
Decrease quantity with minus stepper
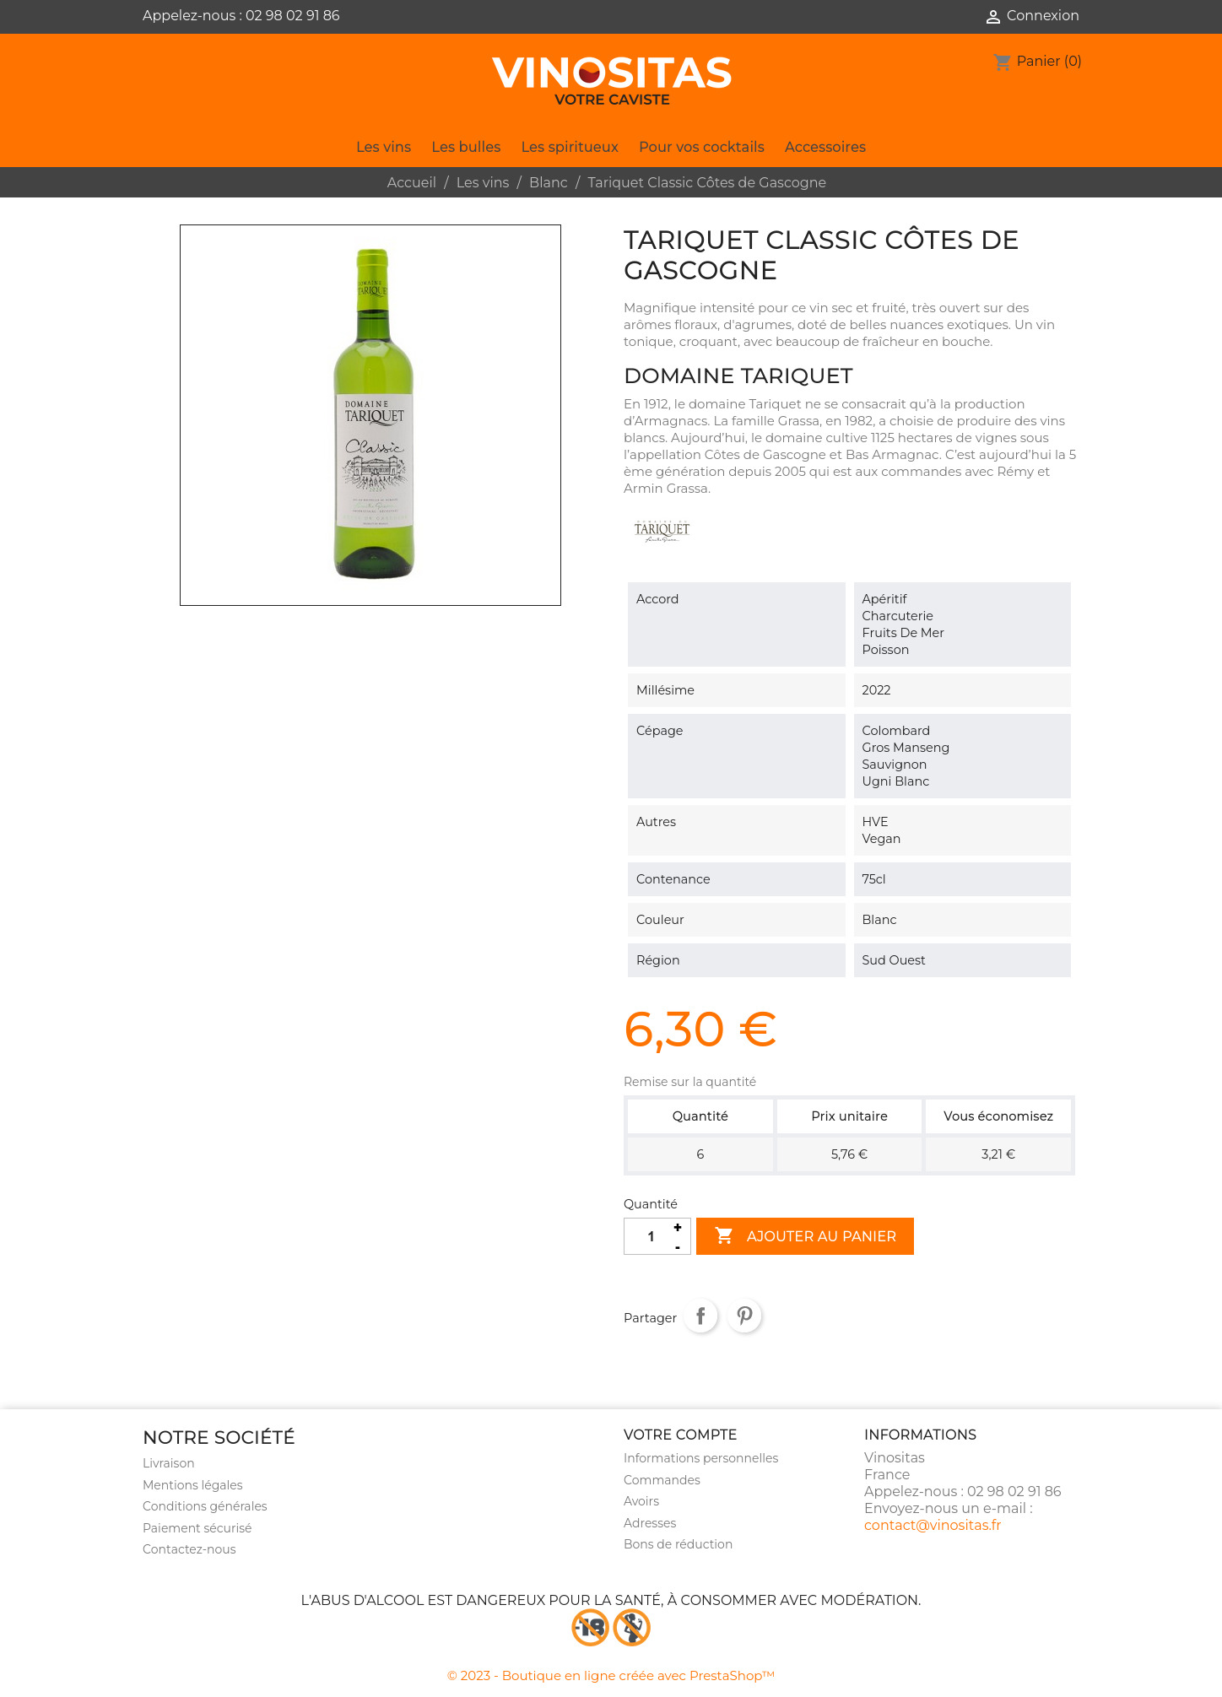point(678,1246)
